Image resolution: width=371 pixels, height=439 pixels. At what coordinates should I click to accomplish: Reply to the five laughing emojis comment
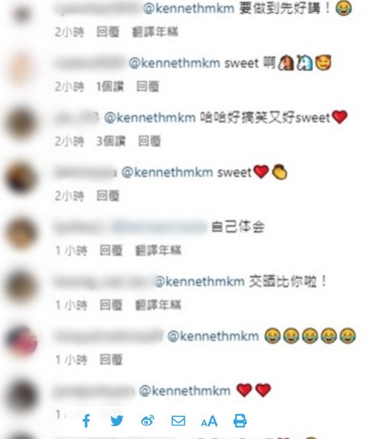111,359
